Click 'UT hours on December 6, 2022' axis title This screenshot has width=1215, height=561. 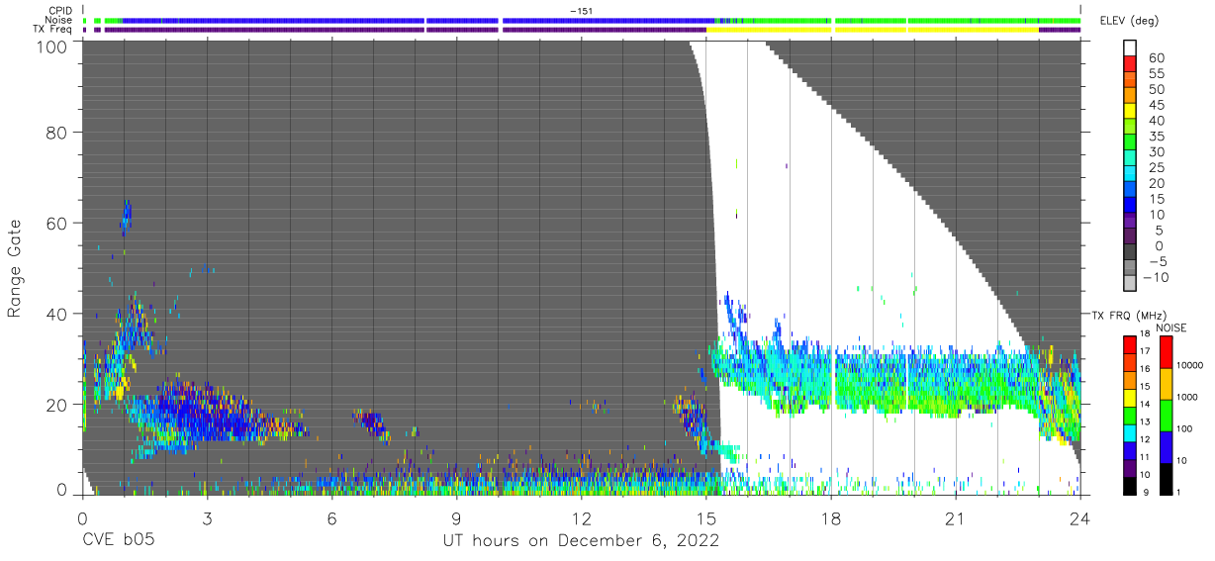click(x=580, y=541)
